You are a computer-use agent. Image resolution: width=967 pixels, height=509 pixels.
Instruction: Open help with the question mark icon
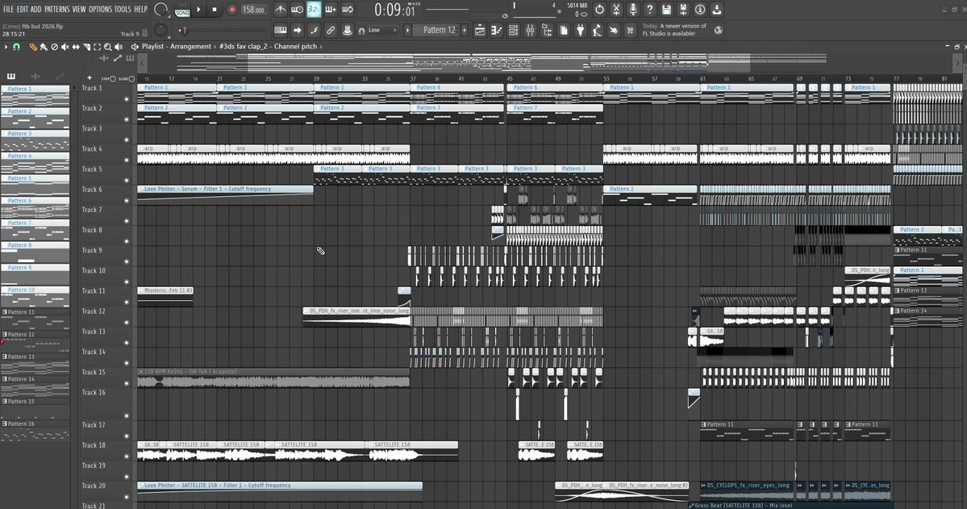coord(649,9)
